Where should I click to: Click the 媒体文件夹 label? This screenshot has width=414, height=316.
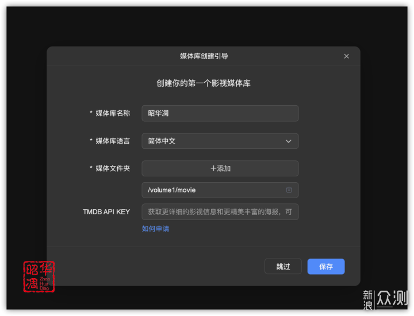pyautogui.click(x=113, y=168)
